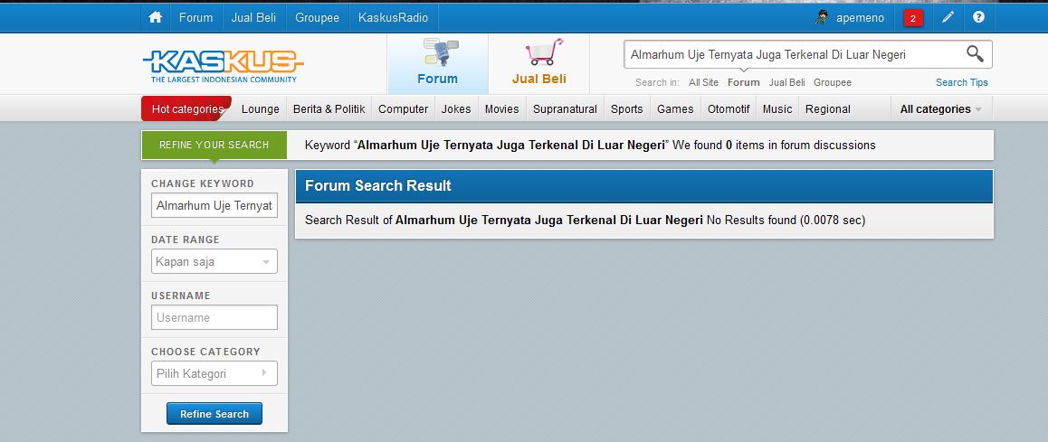The height and width of the screenshot is (442, 1048).
Task: Open Jual Beli in top navigation bar
Action: [x=253, y=17]
